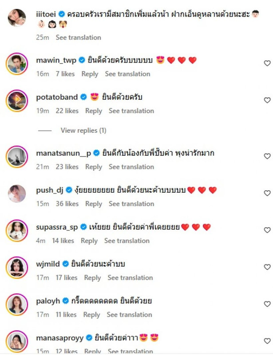Like the mawin_twp comment with the heart icon
This screenshot has height=355, width=273.
pyautogui.click(x=267, y=63)
